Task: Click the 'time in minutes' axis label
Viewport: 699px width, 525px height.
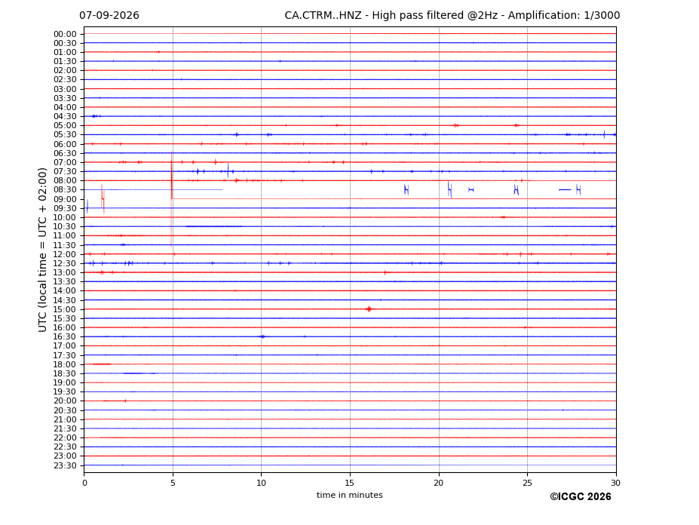Action: (x=350, y=495)
